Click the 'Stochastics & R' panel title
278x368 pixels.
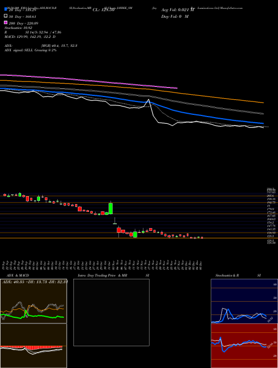(227, 275)
